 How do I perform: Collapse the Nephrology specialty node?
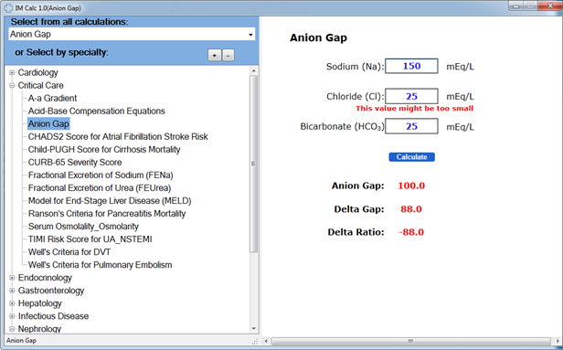pos(12,329)
